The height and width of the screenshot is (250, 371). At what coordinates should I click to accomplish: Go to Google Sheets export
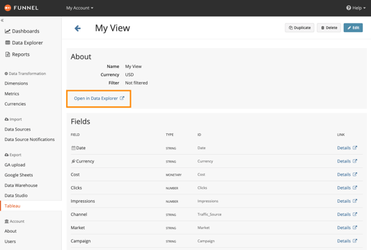click(x=19, y=175)
